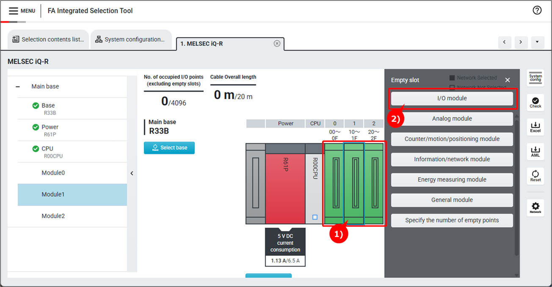Screen dimensions: 552x287
Task: Select CPU R00CPU in tree
Action: 72,152
